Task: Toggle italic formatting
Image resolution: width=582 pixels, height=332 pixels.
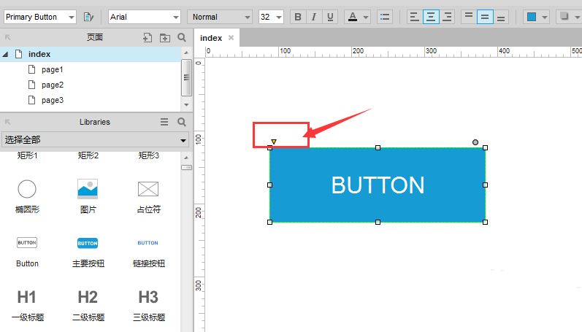Action: (x=314, y=17)
